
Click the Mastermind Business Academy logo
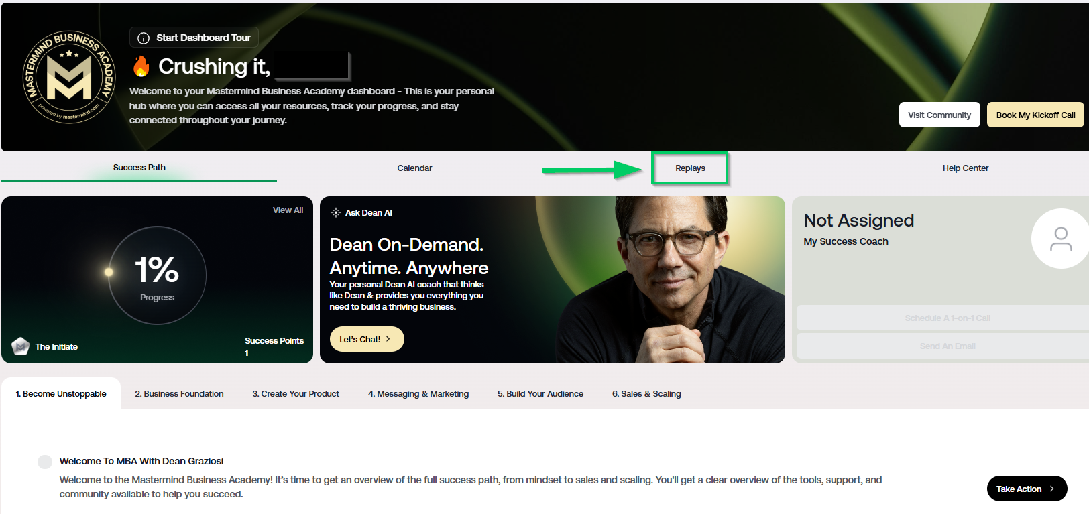click(x=69, y=78)
